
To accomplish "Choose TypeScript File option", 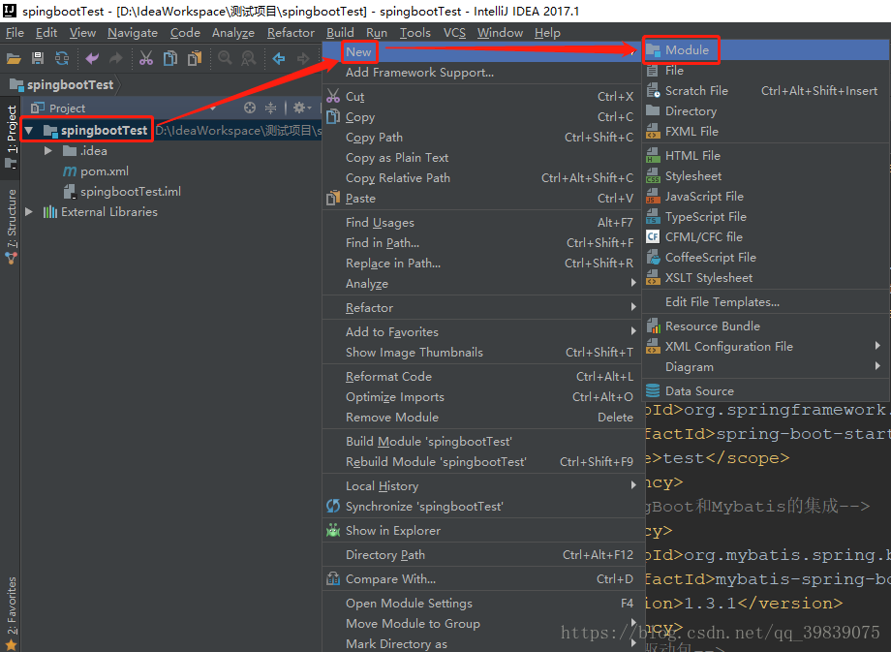I will pos(765,217).
